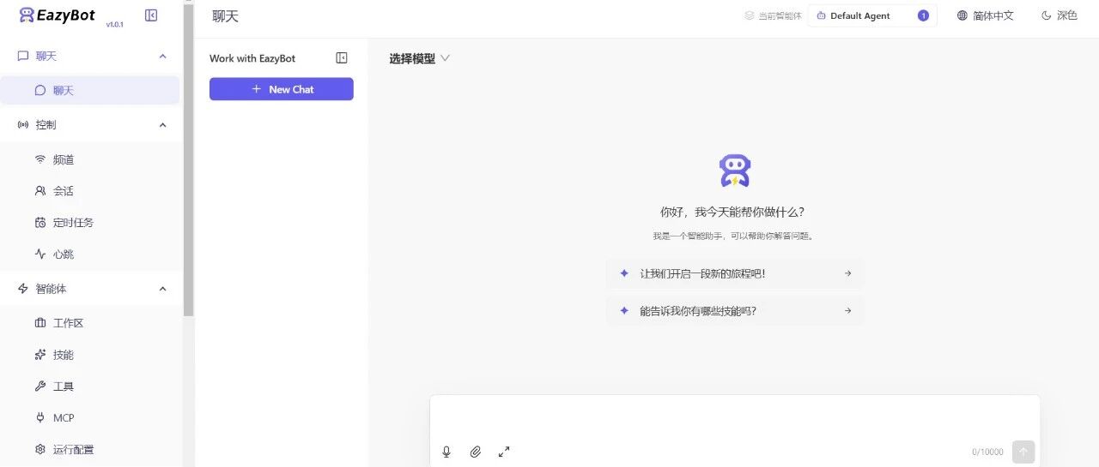Select prompt 让我们开启一段新的旅程吧!

click(734, 273)
